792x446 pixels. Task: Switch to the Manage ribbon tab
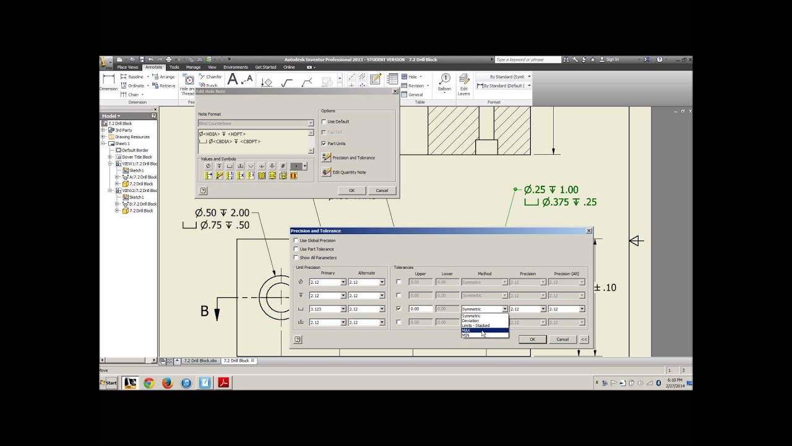pyautogui.click(x=193, y=67)
